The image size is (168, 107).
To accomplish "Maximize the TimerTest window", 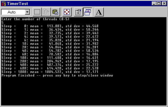I will [x=159, y=4].
